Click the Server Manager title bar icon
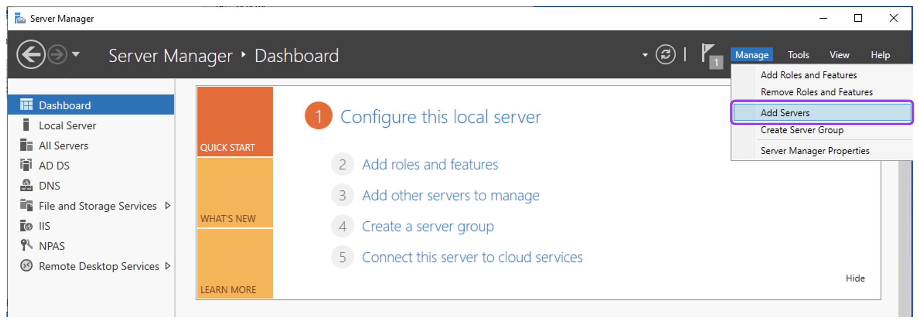This screenshot has width=919, height=326. [20, 18]
